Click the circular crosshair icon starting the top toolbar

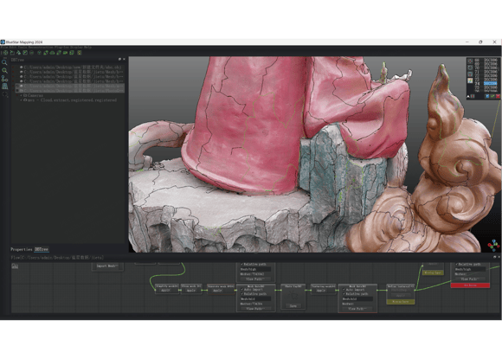pos(5,53)
